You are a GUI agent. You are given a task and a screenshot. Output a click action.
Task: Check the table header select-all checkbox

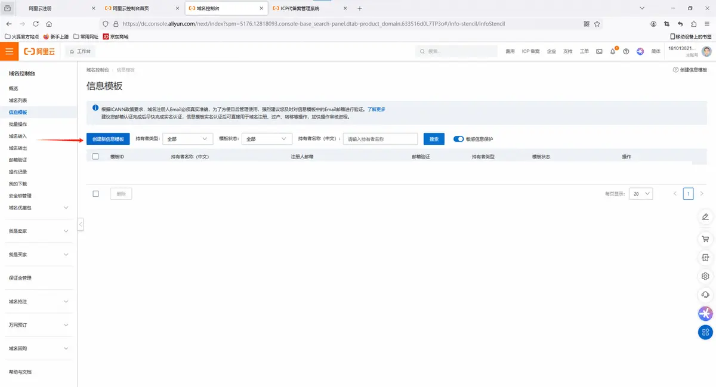pyautogui.click(x=95, y=156)
